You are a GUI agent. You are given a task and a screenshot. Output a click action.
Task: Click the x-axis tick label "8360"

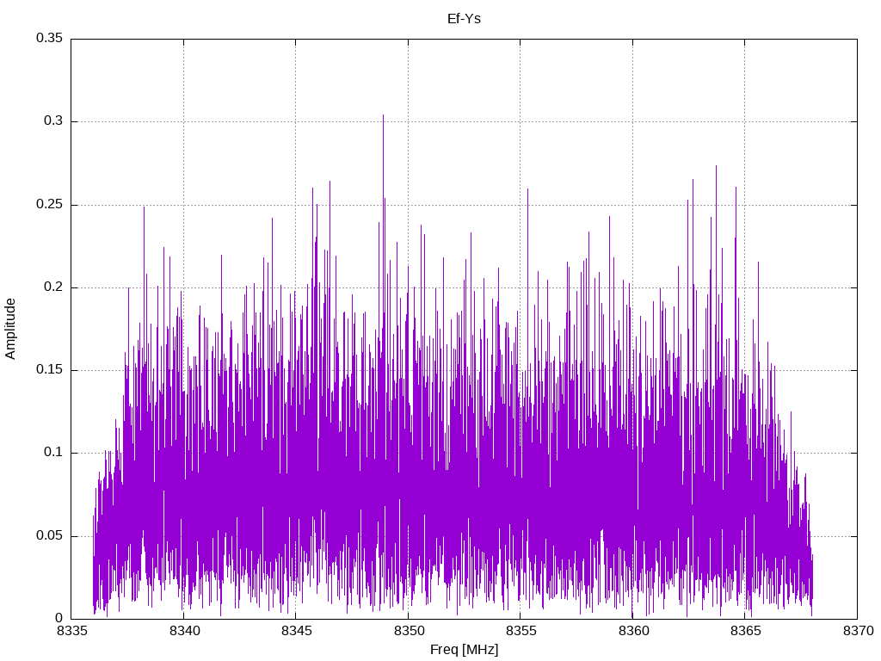tap(633, 631)
